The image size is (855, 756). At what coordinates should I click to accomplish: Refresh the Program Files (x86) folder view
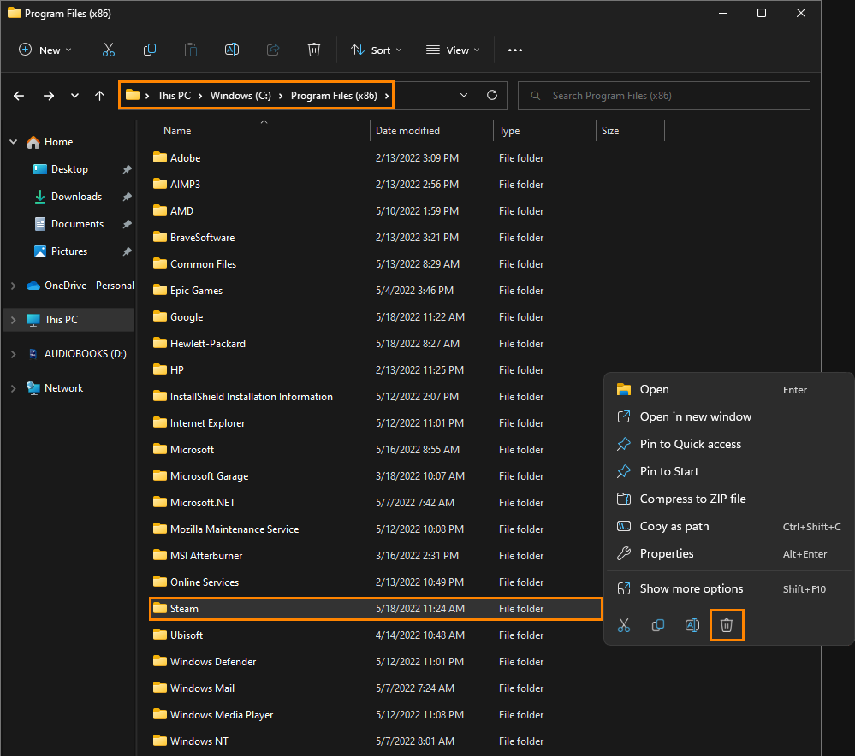click(492, 96)
